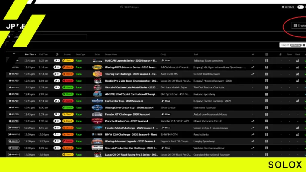Click The Dirt Track at Charlotte
This screenshot has height=172, width=306.
[209, 87]
